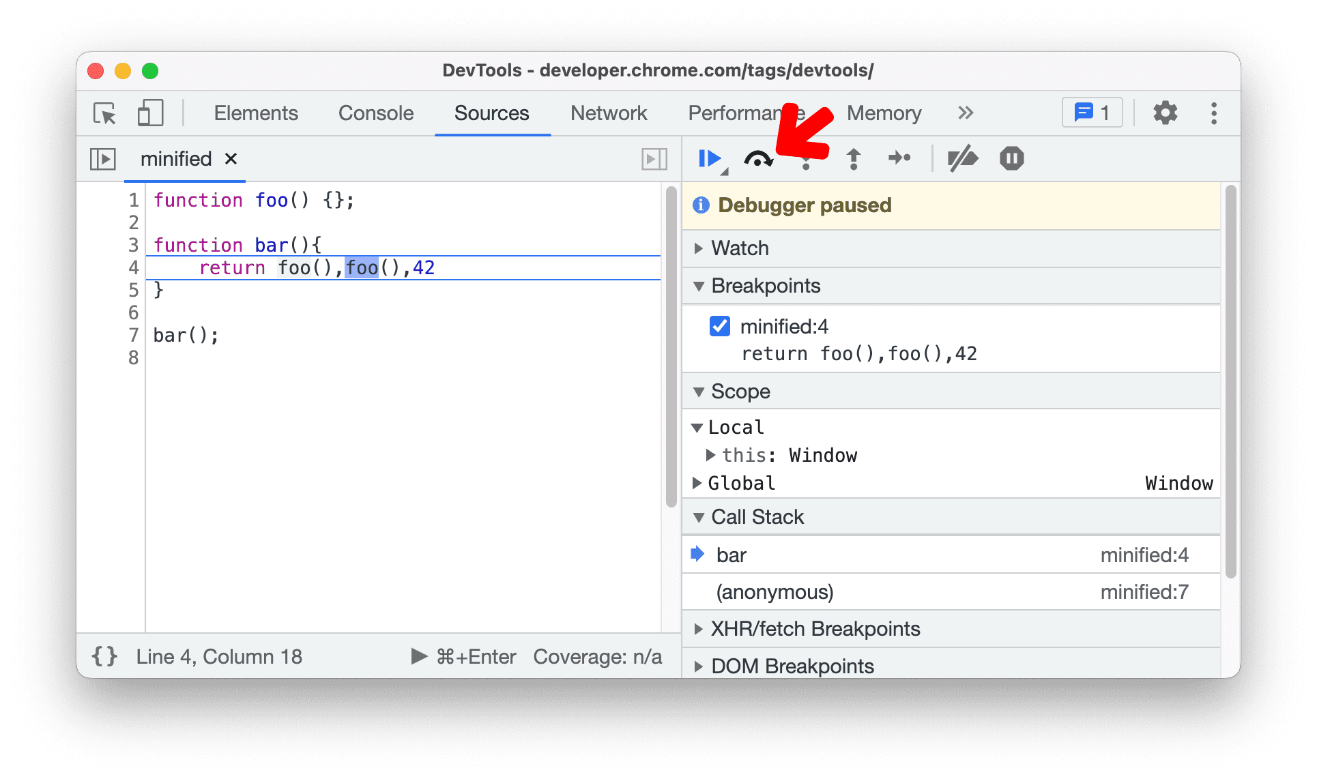This screenshot has width=1317, height=779.
Task: Click the Deactivate all breakpoints button
Action: 961,158
